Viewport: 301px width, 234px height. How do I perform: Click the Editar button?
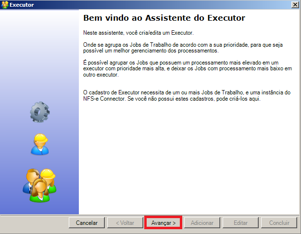(x=240, y=222)
